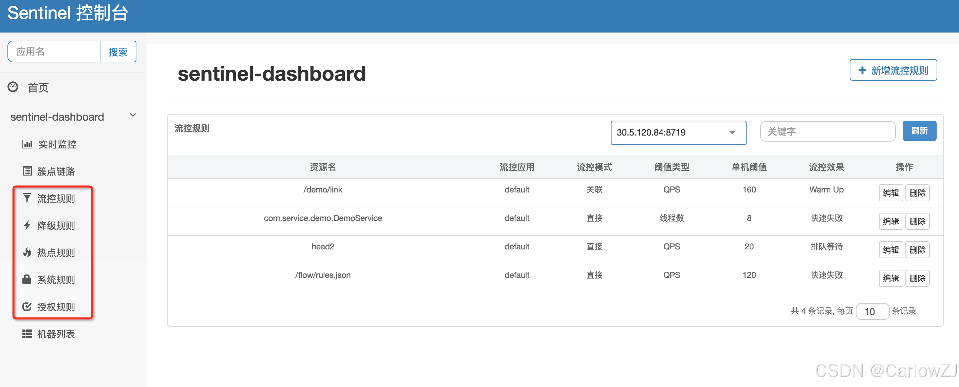Focus the 关键字 keyword filter field
The height and width of the screenshot is (387, 959).
tap(827, 131)
